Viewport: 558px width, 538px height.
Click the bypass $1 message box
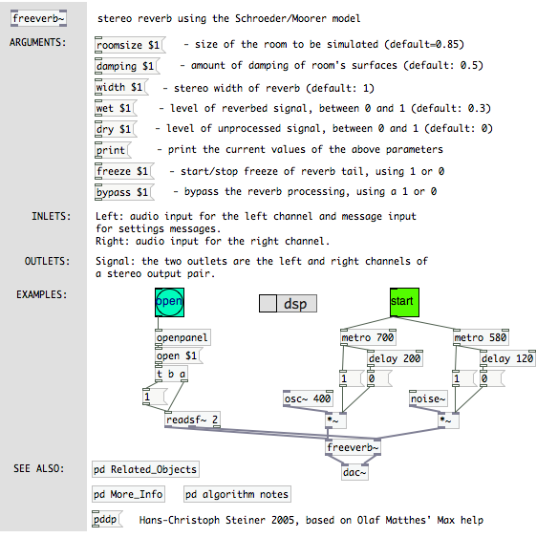coord(124,192)
